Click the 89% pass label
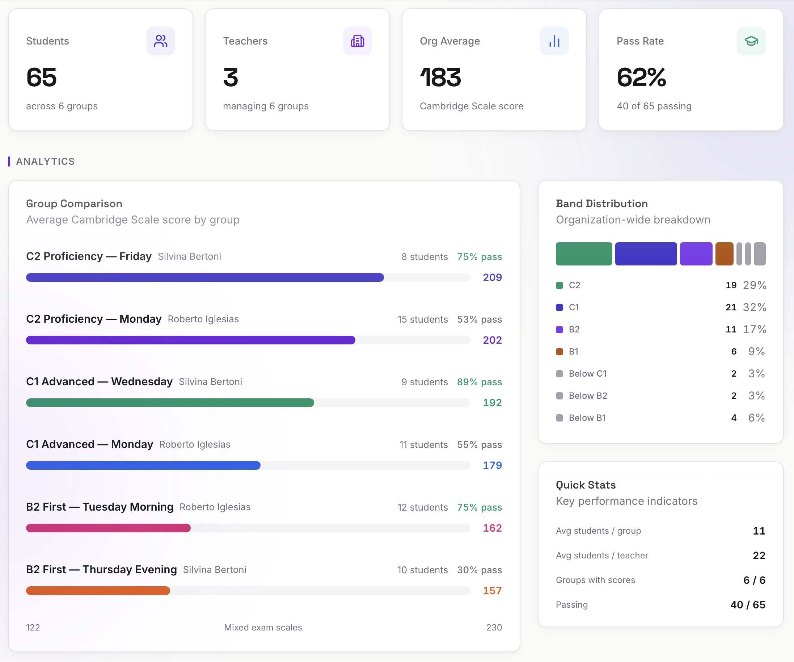 tap(480, 382)
